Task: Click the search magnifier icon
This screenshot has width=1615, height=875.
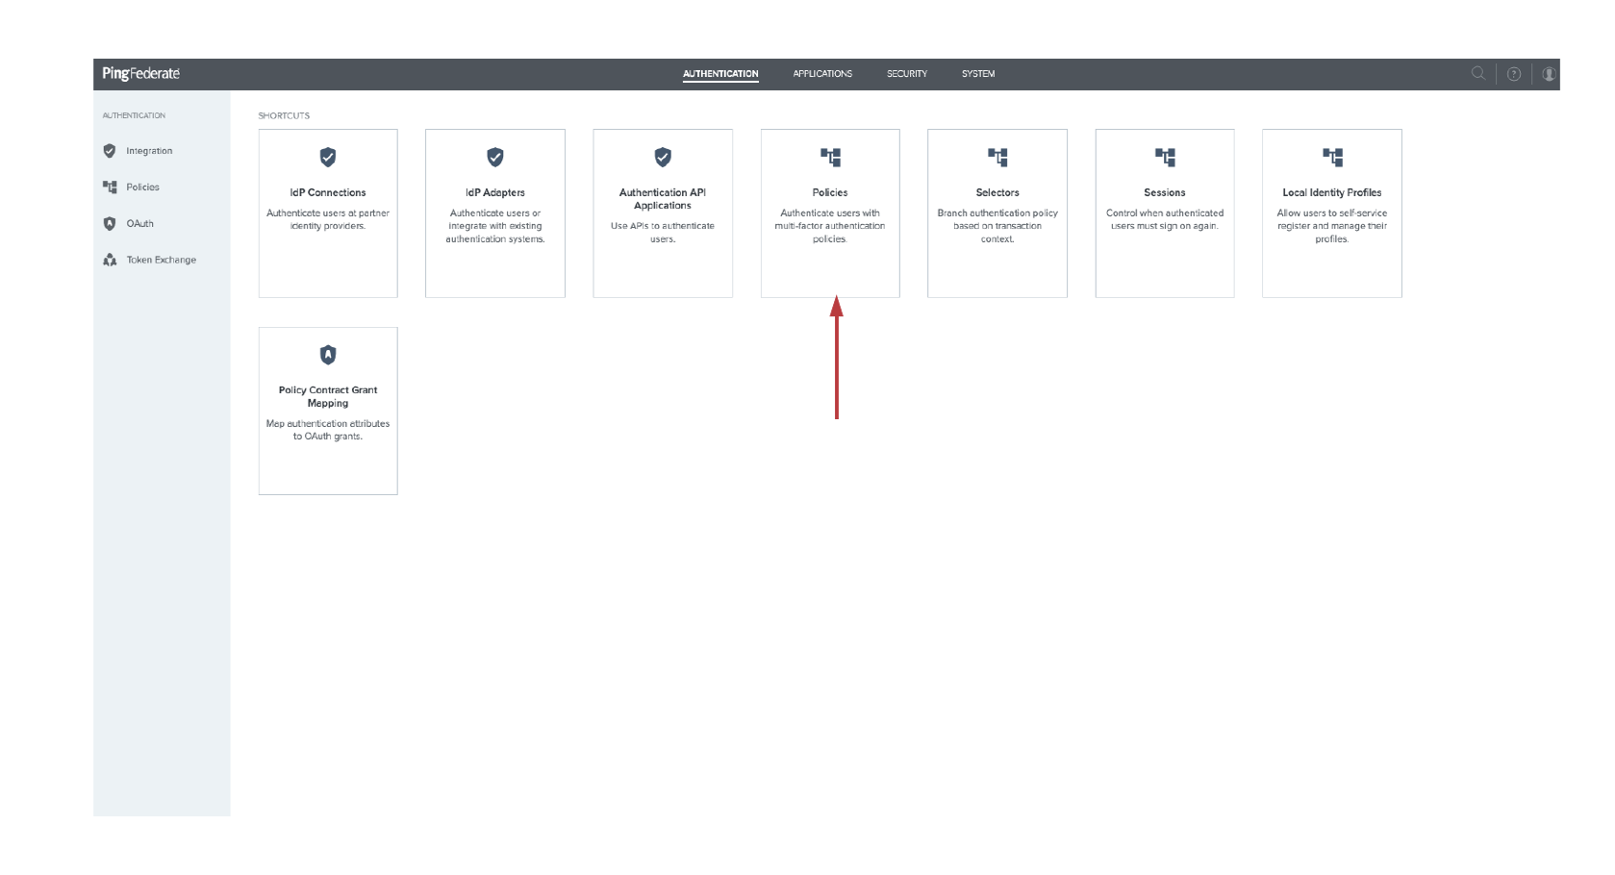Action: click(1478, 73)
